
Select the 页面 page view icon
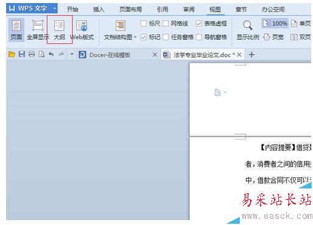coord(16,30)
